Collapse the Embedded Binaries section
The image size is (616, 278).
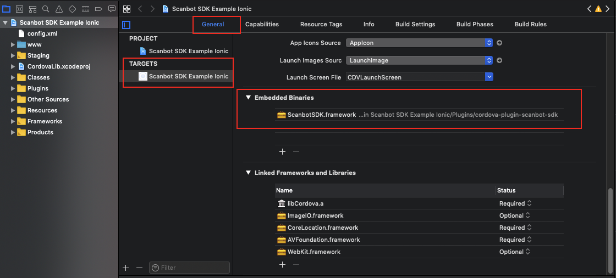248,98
